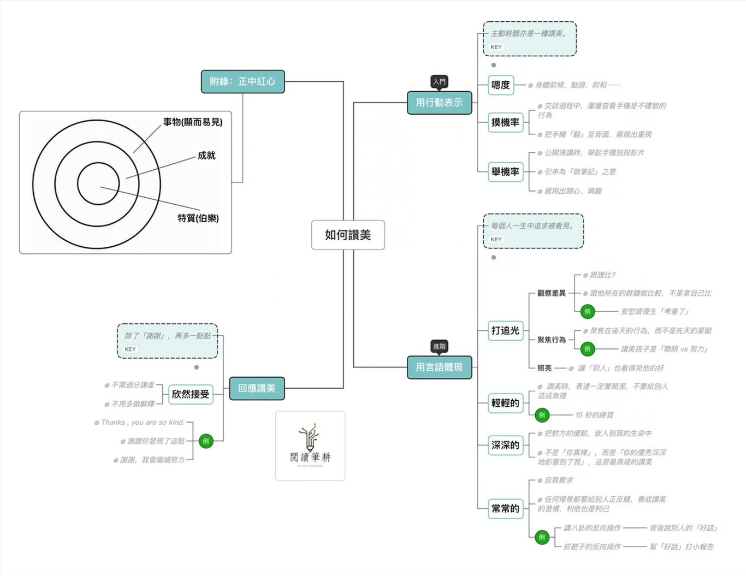Click the green 例 icon beside 謝謝你發現了這點
The image size is (746, 576).
(206, 441)
